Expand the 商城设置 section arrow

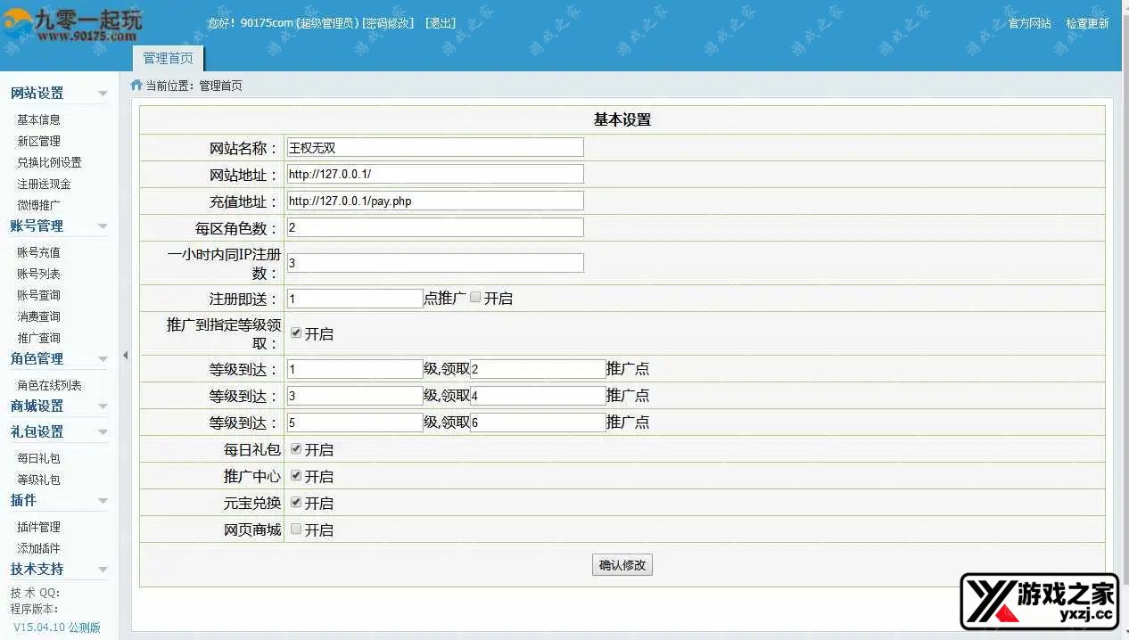(x=103, y=406)
